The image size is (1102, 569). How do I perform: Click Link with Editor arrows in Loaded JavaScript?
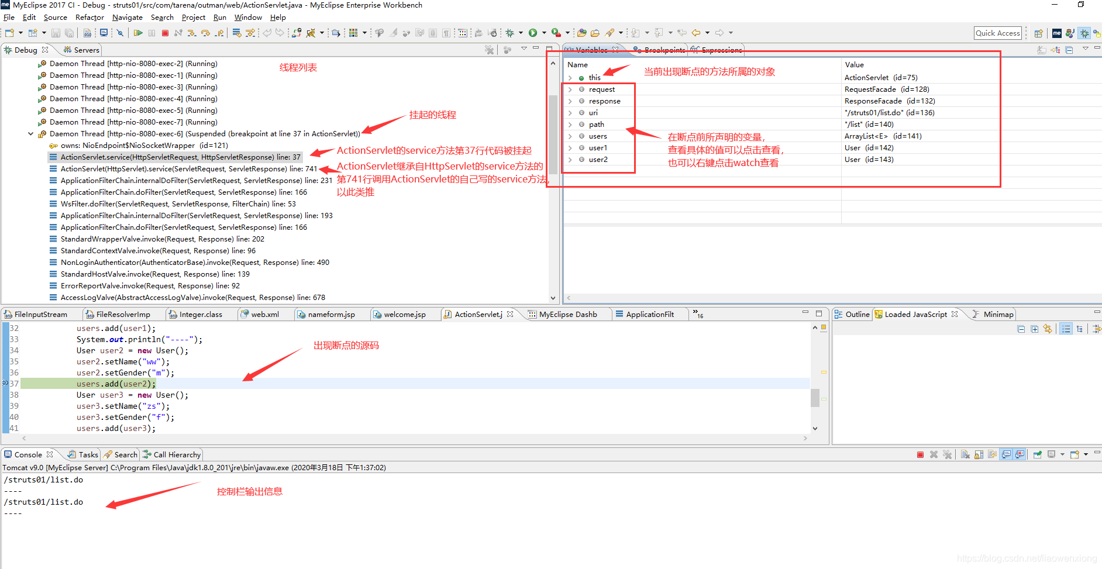(1048, 329)
